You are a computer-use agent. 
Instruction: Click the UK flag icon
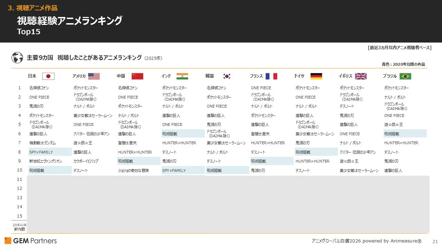(361, 76)
